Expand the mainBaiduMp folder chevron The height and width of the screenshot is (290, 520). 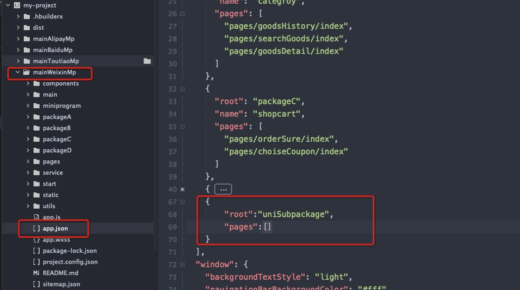(18, 50)
